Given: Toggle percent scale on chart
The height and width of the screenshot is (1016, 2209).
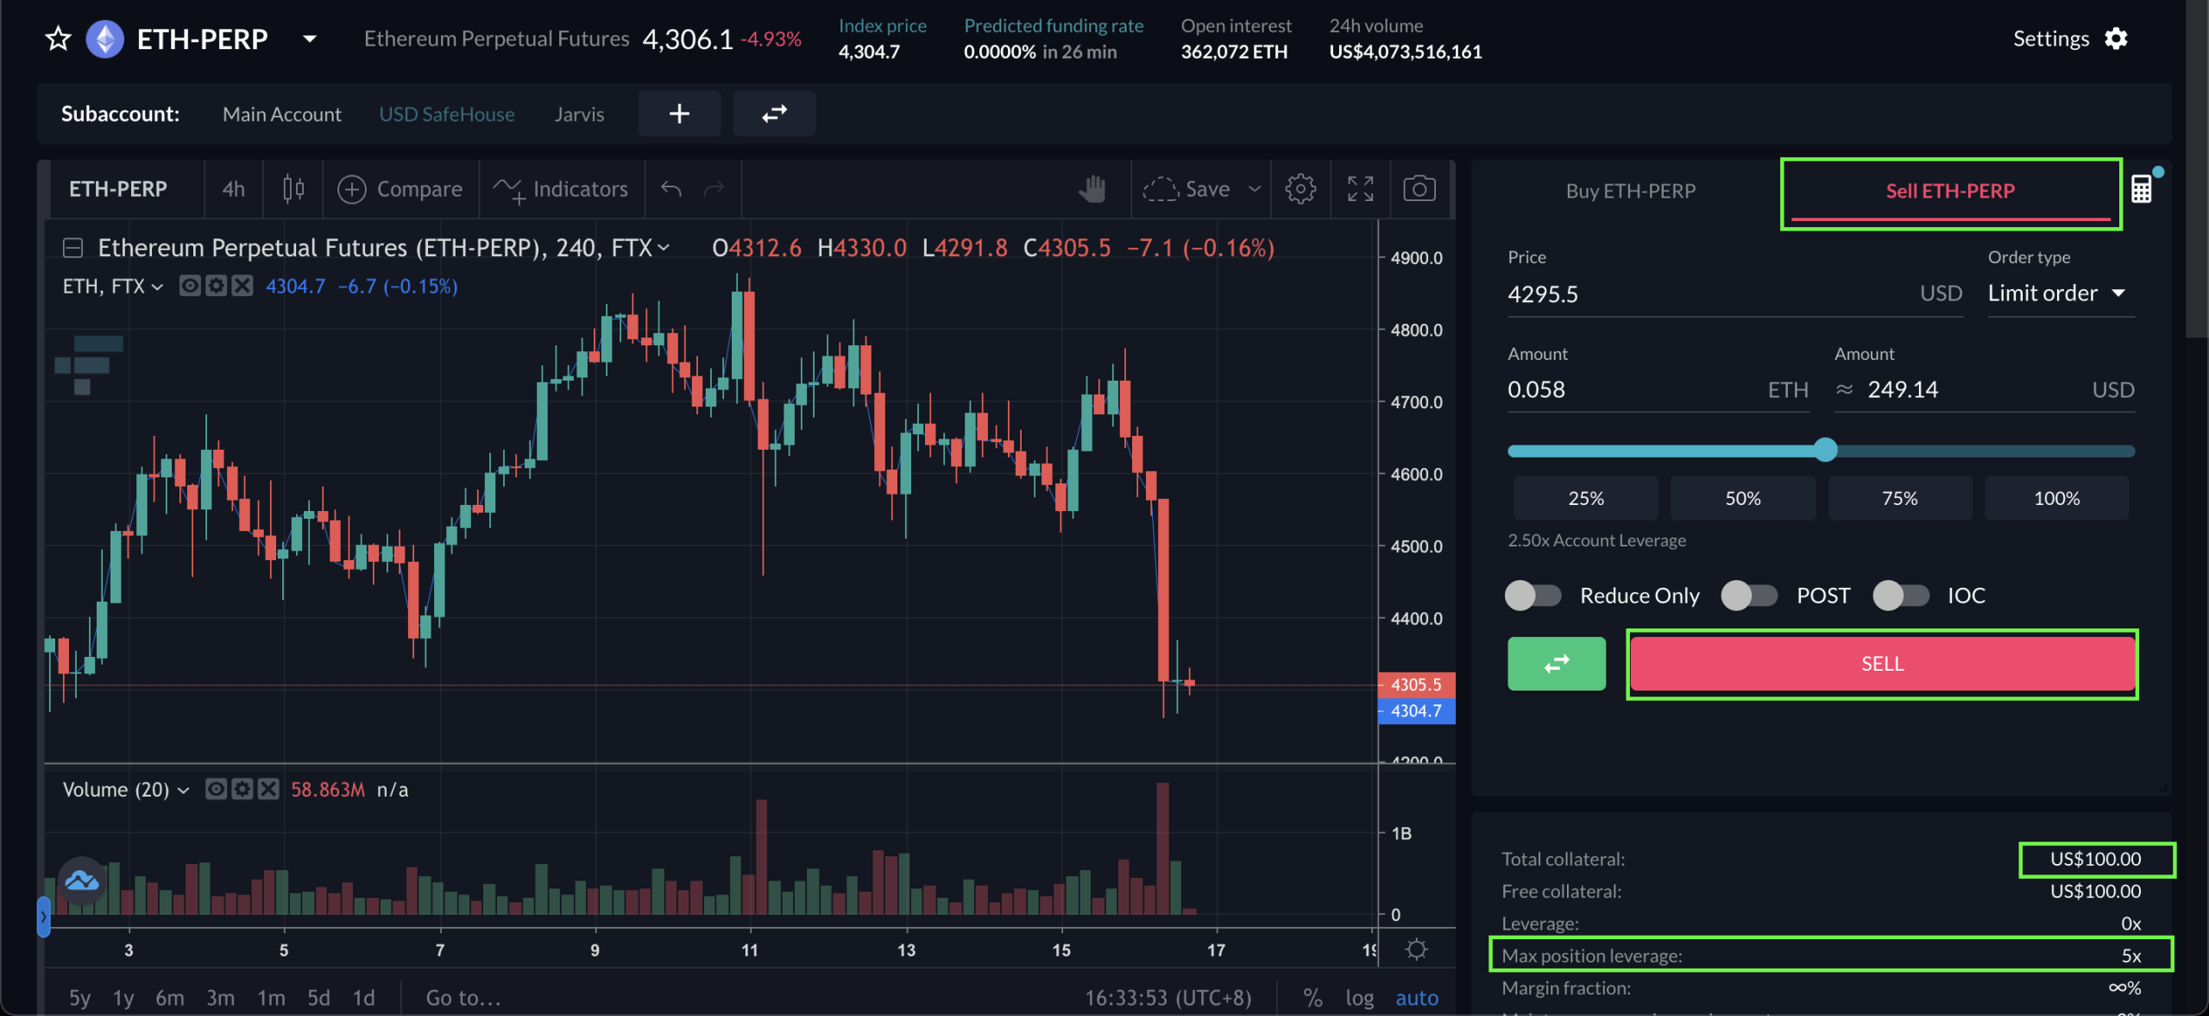Looking at the screenshot, I should [1312, 998].
